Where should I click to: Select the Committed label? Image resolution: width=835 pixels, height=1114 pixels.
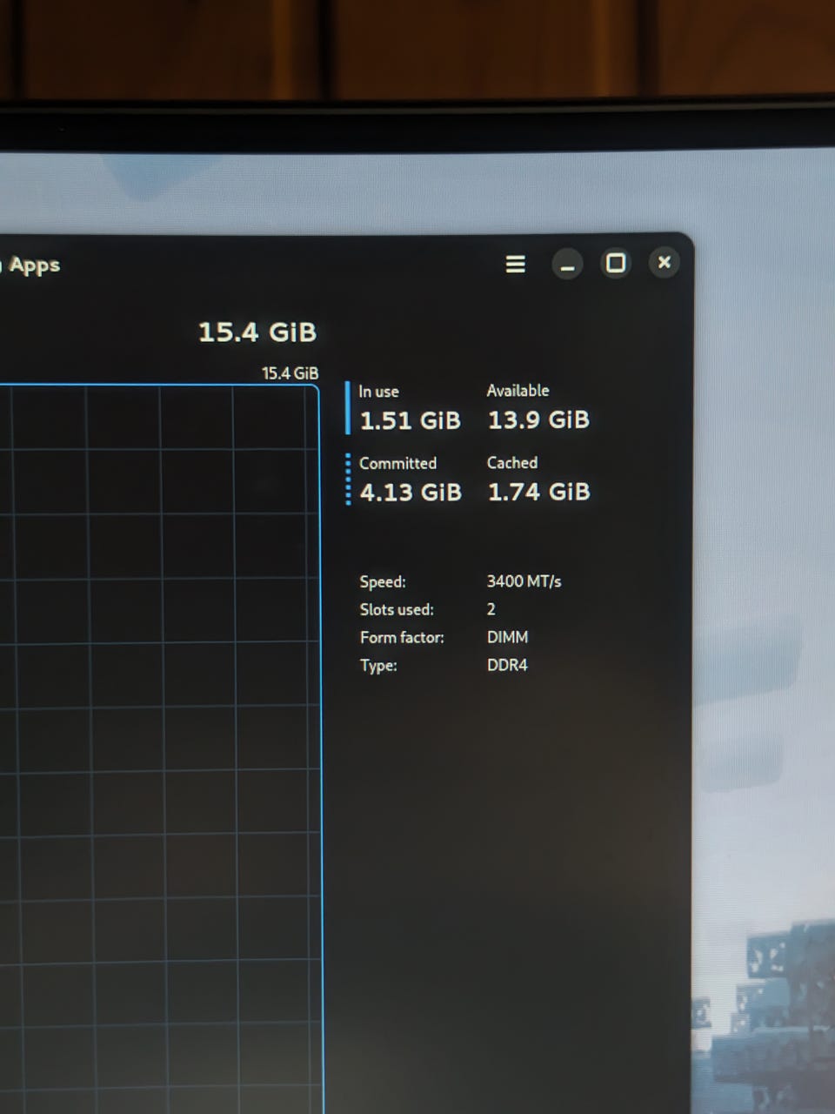(398, 464)
